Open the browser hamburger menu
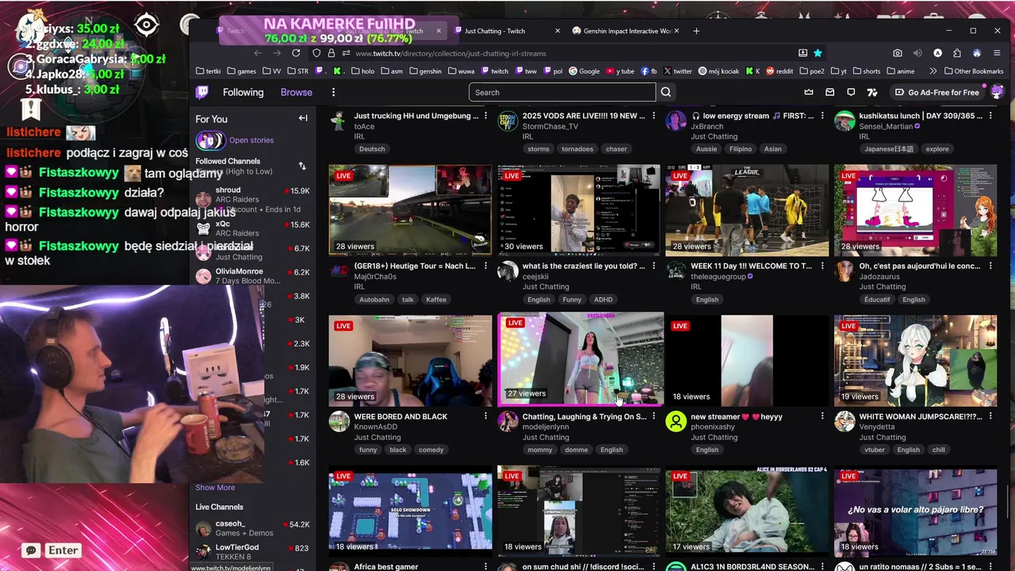Viewport: 1015px width, 571px height. 997,53
